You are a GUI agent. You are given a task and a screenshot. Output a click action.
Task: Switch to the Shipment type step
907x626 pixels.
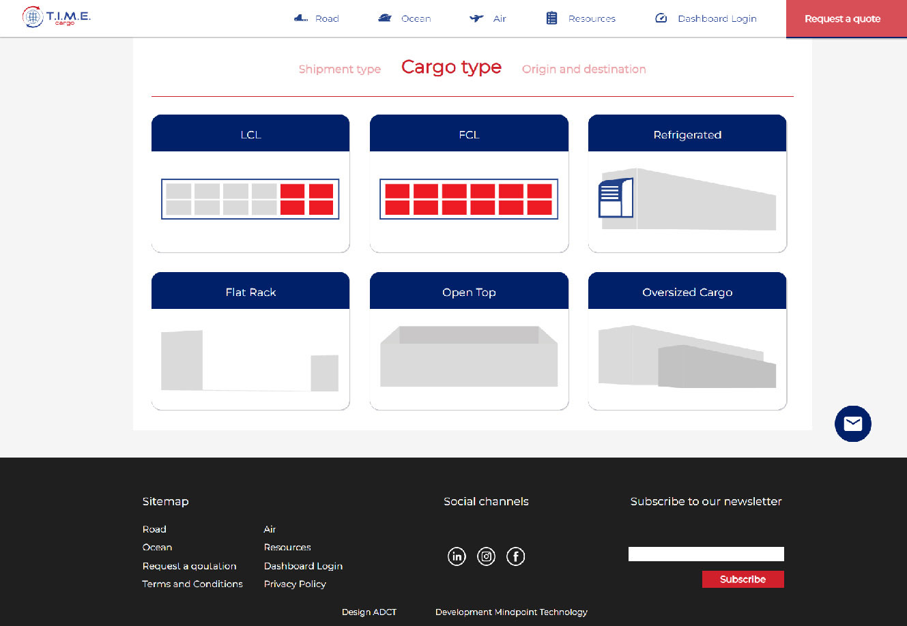(x=339, y=70)
